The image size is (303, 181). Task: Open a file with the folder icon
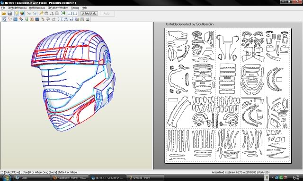coord(4,14)
